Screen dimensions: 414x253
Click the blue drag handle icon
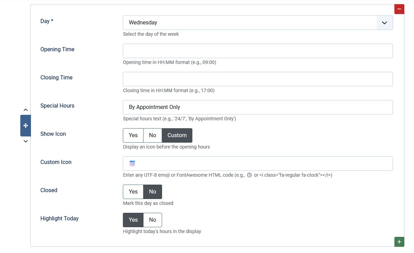pos(25,126)
